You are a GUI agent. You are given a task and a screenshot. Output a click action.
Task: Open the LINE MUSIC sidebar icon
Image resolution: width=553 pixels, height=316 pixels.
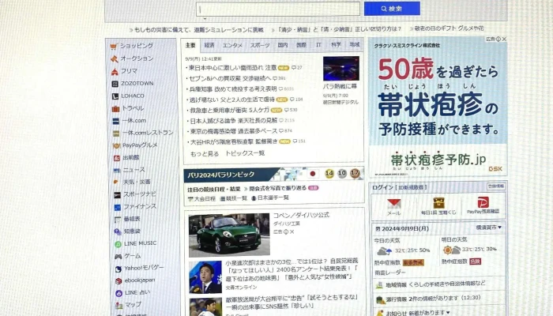point(118,244)
